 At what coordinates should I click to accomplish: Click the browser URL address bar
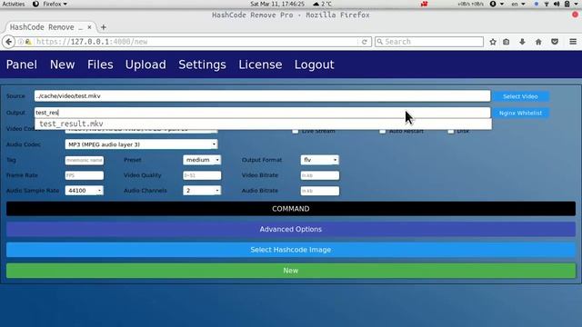(193, 42)
